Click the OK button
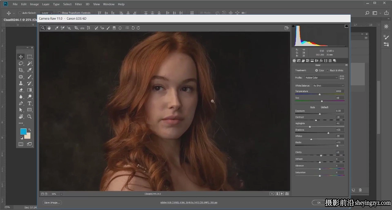Viewport: 392px width, 210px height. tap(319, 203)
